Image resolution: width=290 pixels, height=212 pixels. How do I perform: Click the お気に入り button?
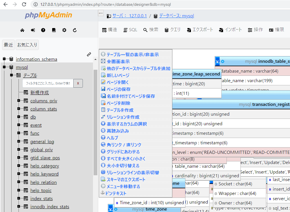point(27,45)
